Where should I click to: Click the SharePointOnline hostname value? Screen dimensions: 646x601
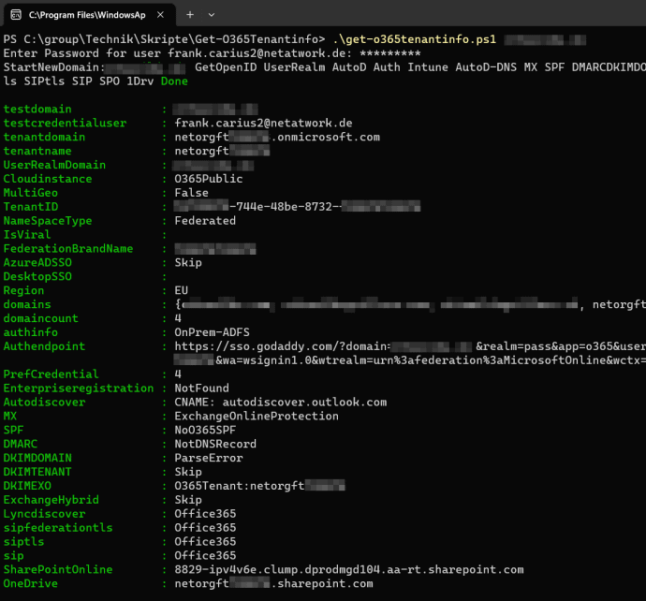(x=349, y=570)
